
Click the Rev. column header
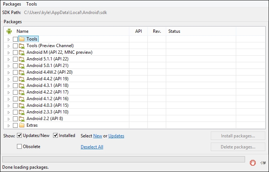(x=157, y=31)
